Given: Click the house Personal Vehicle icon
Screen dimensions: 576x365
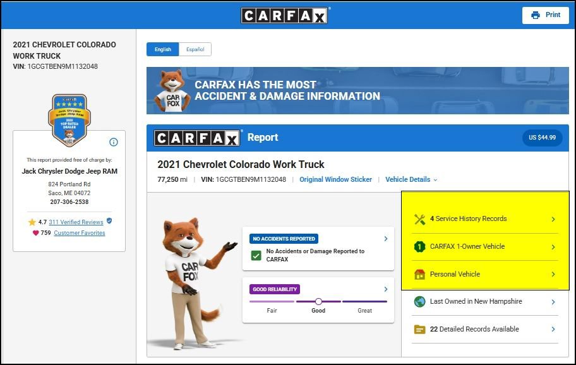Looking at the screenshot, I should point(419,274).
